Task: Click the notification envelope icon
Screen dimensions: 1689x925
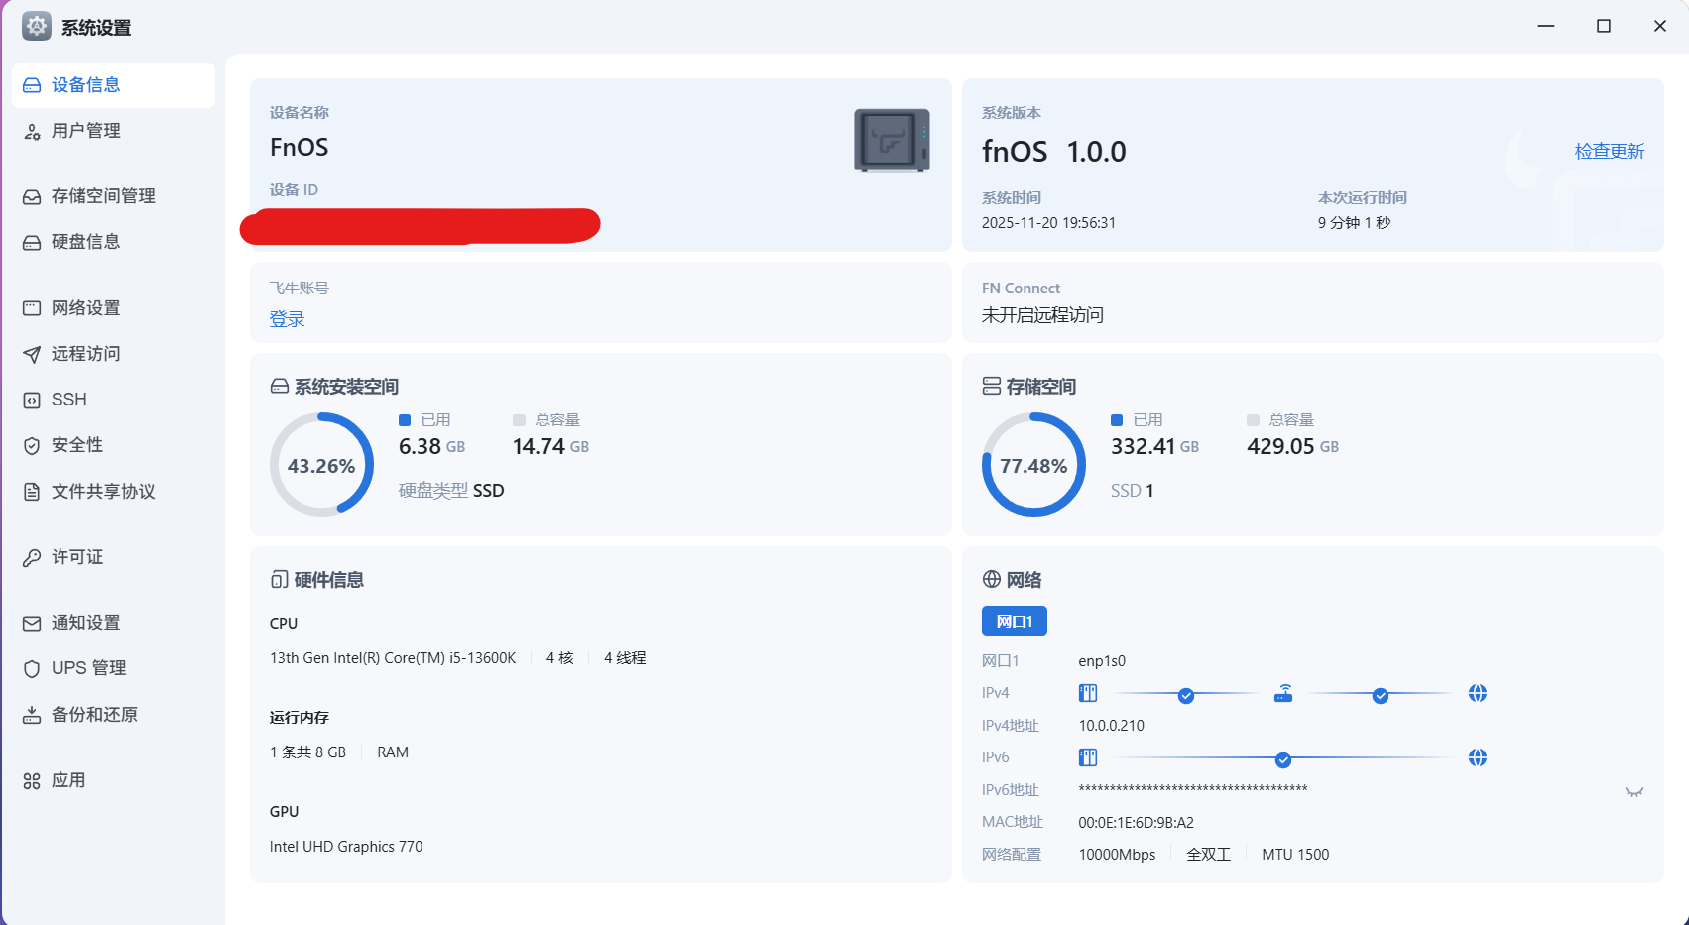Action: coord(32,623)
